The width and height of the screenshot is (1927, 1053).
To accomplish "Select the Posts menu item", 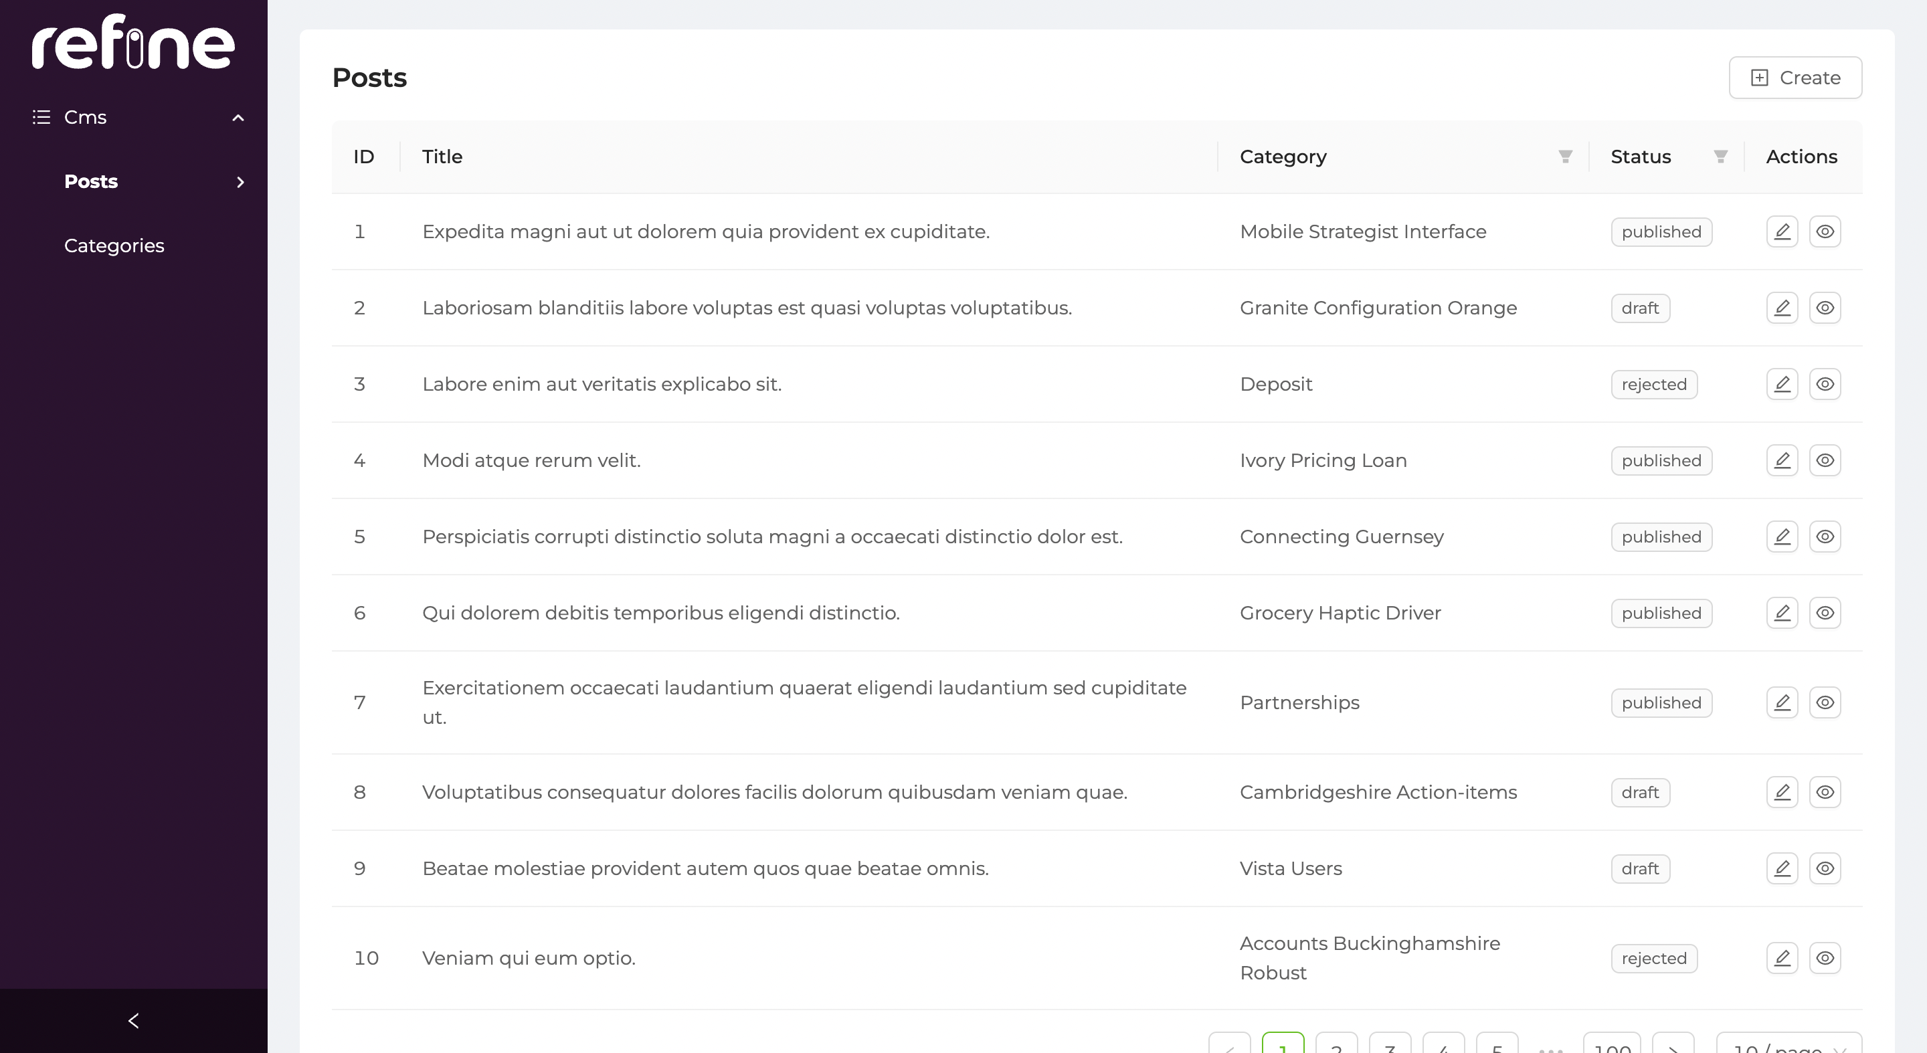I will [x=91, y=181].
